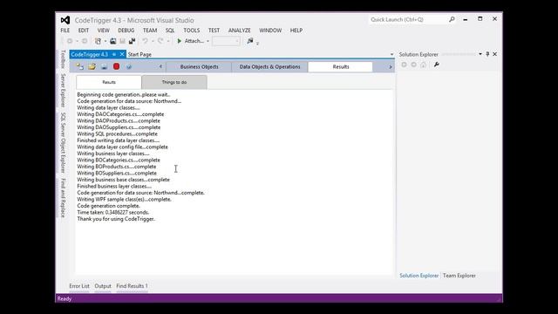The width and height of the screenshot is (558, 314).
Task: Select the Things to do tab
Action: click(174, 82)
